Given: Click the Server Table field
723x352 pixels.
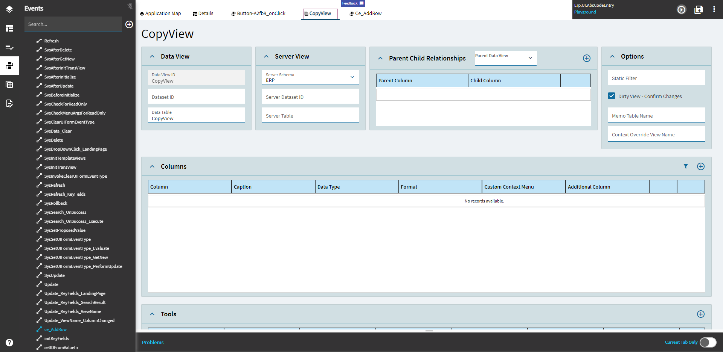Looking at the screenshot, I should 310,115.
